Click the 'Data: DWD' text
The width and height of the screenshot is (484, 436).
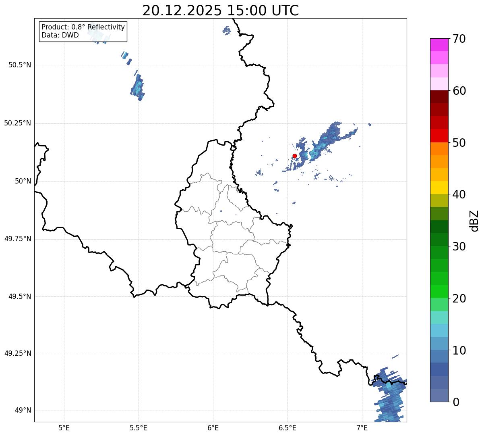[x=60, y=35]
